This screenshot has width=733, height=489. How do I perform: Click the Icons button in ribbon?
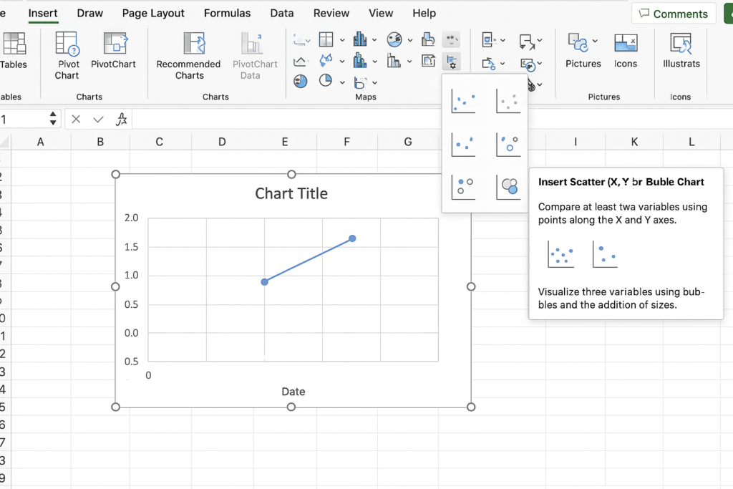626,51
